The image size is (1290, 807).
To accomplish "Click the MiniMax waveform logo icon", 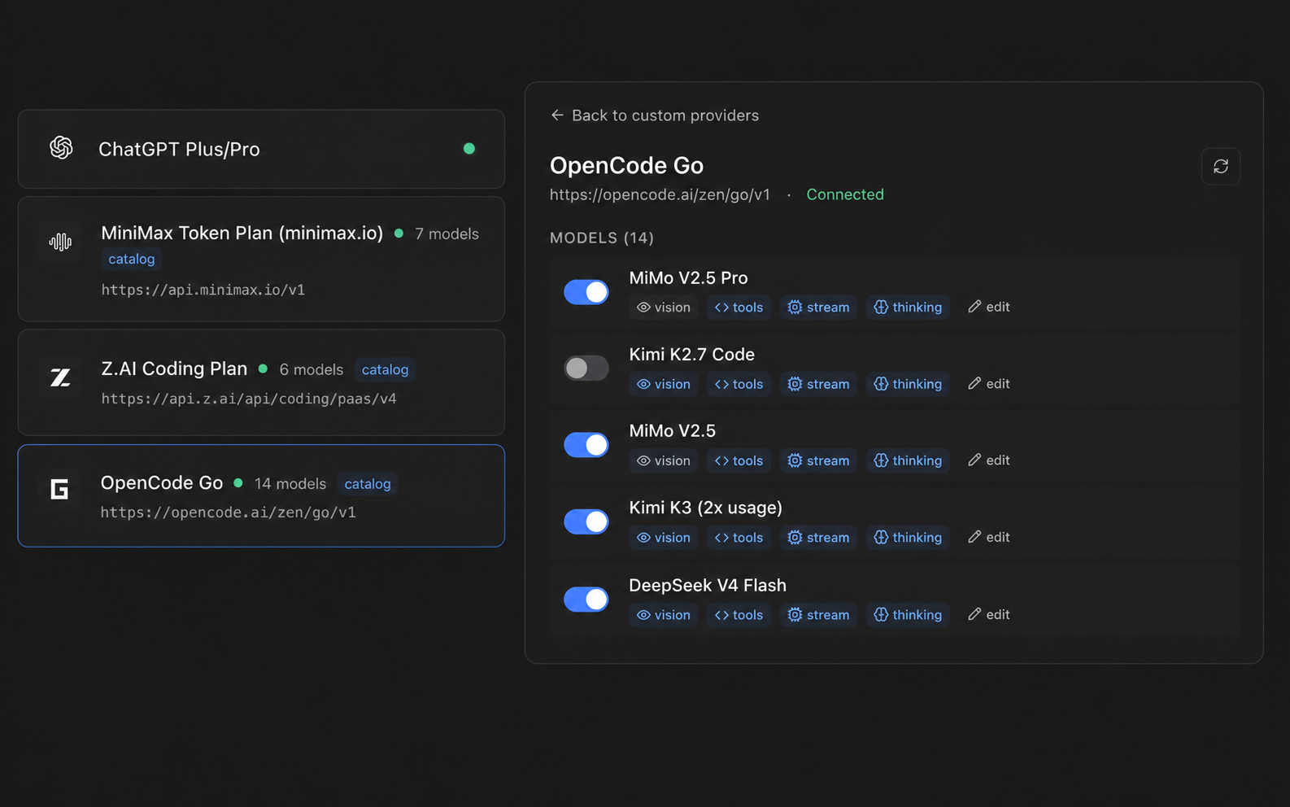I will [x=60, y=242].
